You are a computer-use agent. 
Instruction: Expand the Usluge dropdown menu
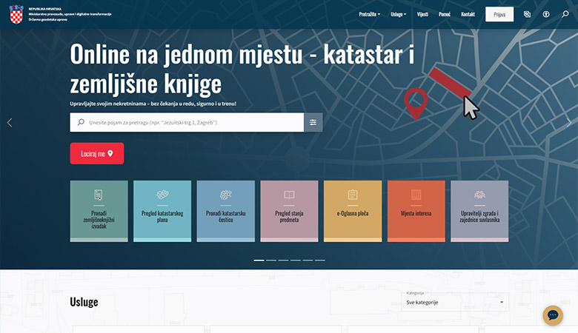398,14
